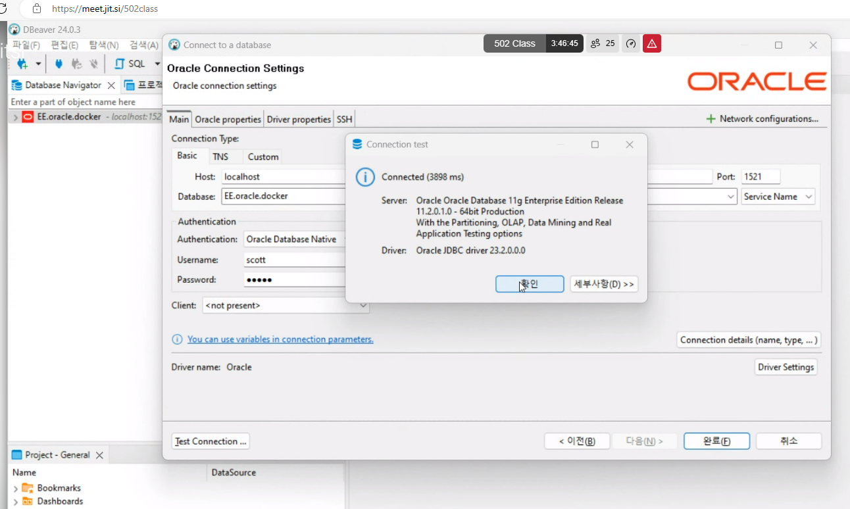Open the 탐색(N) menu
Image resolution: width=850 pixels, height=509 pixels.
[104, 45]
